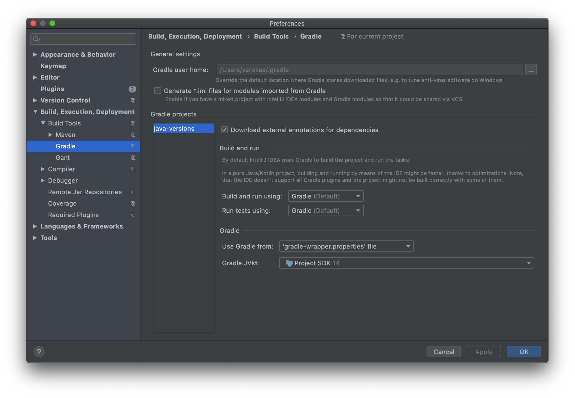This screenshot has width=575, height=398.
Task: Open the Gradle JVM dropdown
Action: point(406,263)
